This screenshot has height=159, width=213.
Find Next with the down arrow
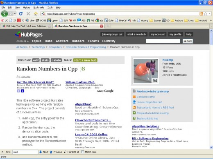[x=43, y=152]
